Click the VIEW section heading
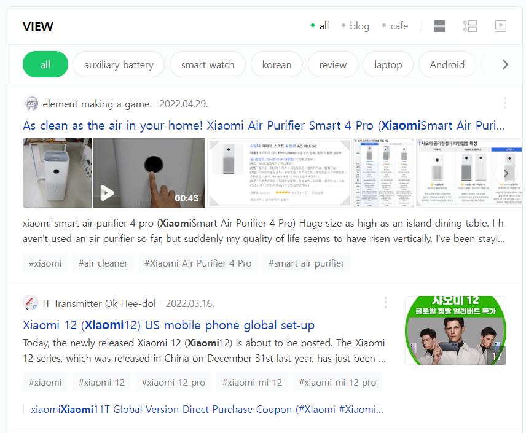Image resolution: width=526 pixels, height=433 pixels. 38,26
